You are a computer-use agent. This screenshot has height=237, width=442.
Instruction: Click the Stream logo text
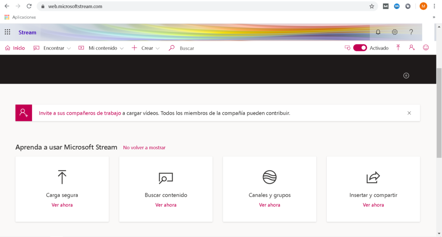coord(27,32)
